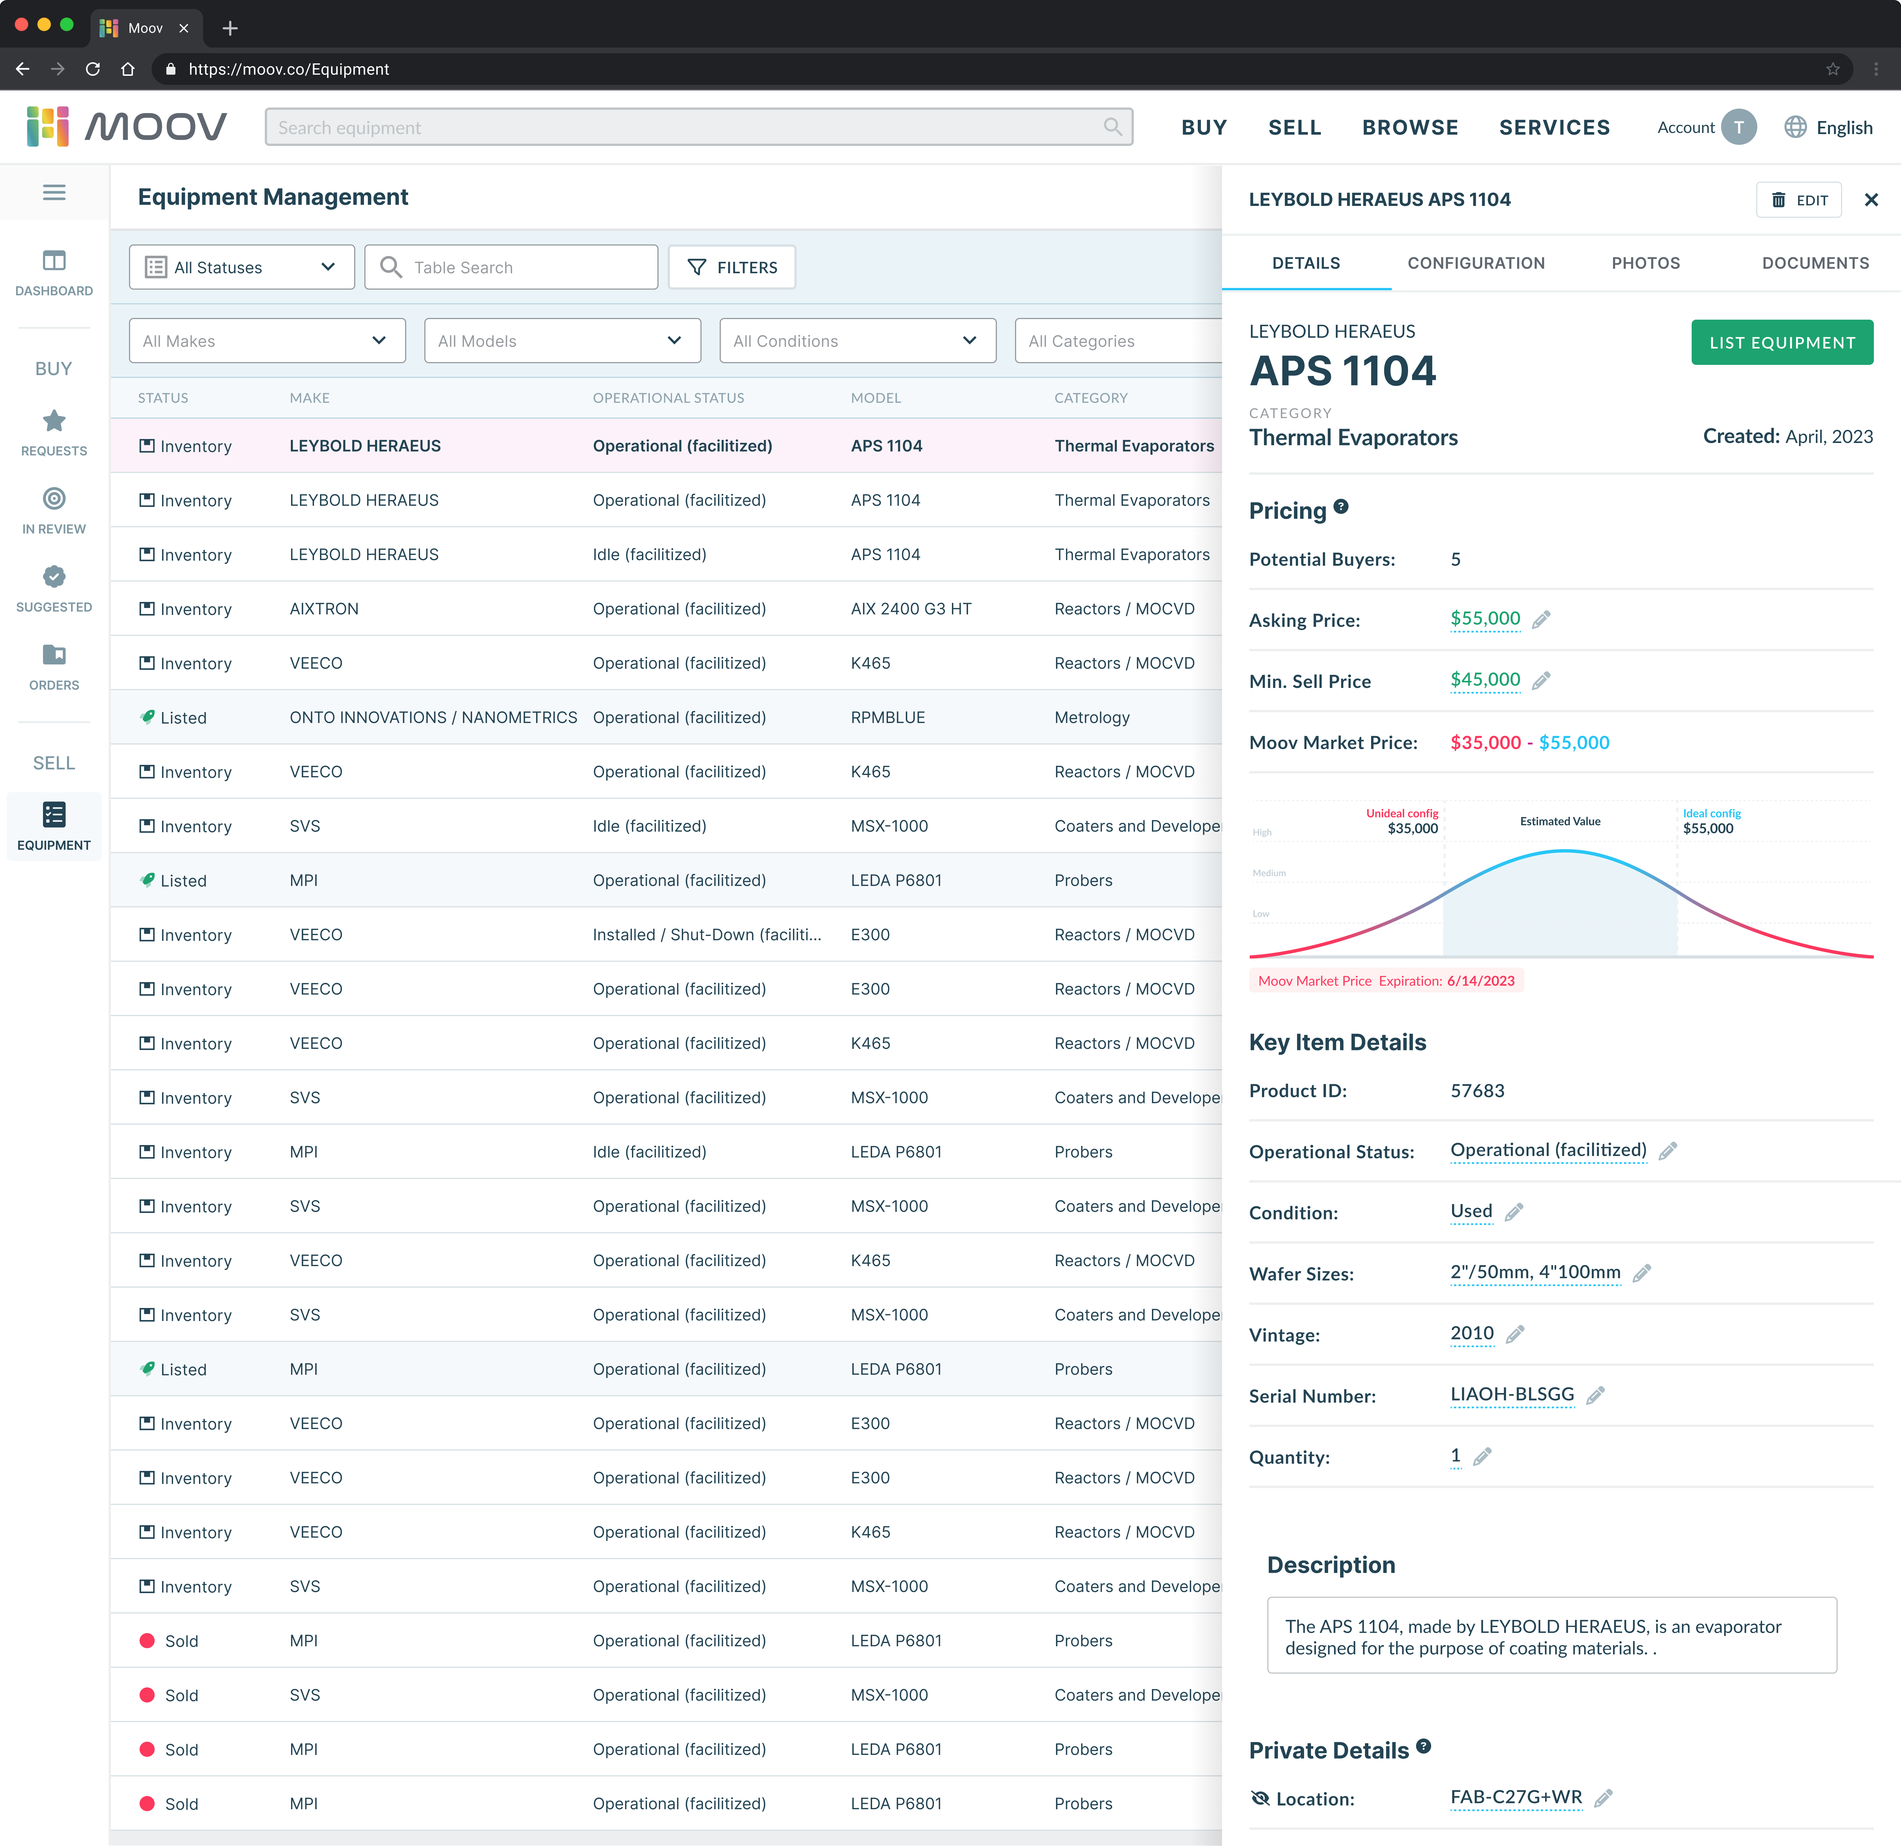Open the English language selector
1901x1846 pixels.
1829,127
